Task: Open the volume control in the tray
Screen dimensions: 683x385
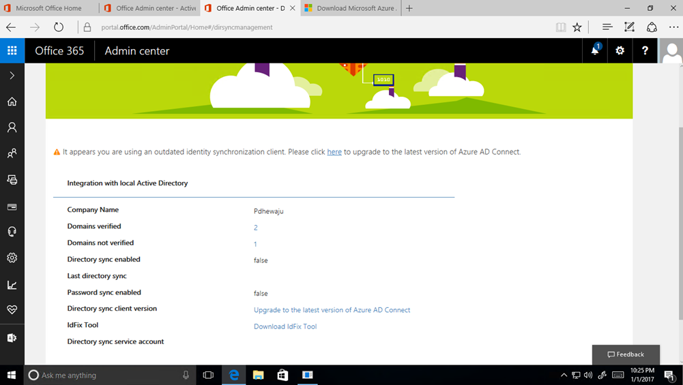Action: (588, 375)
